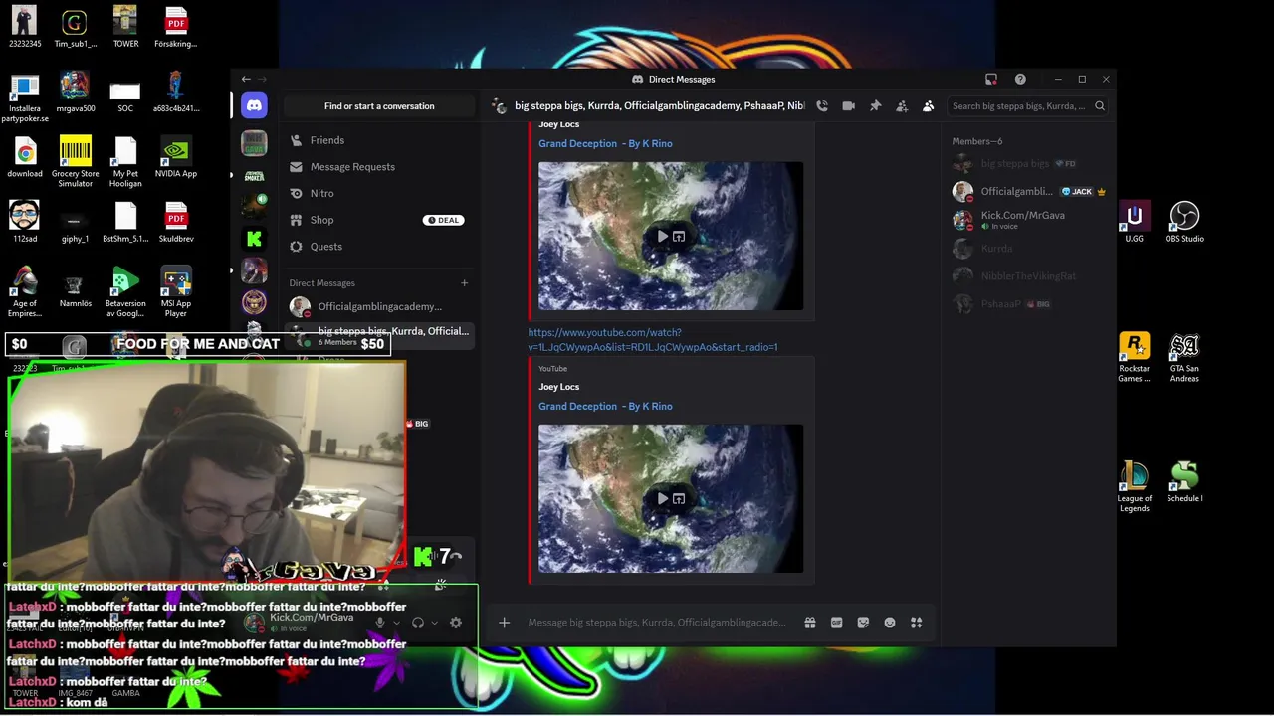Click the second Joey Locs author link
The height and width of the screenshot is (716, 1274).
pos(558,387)
